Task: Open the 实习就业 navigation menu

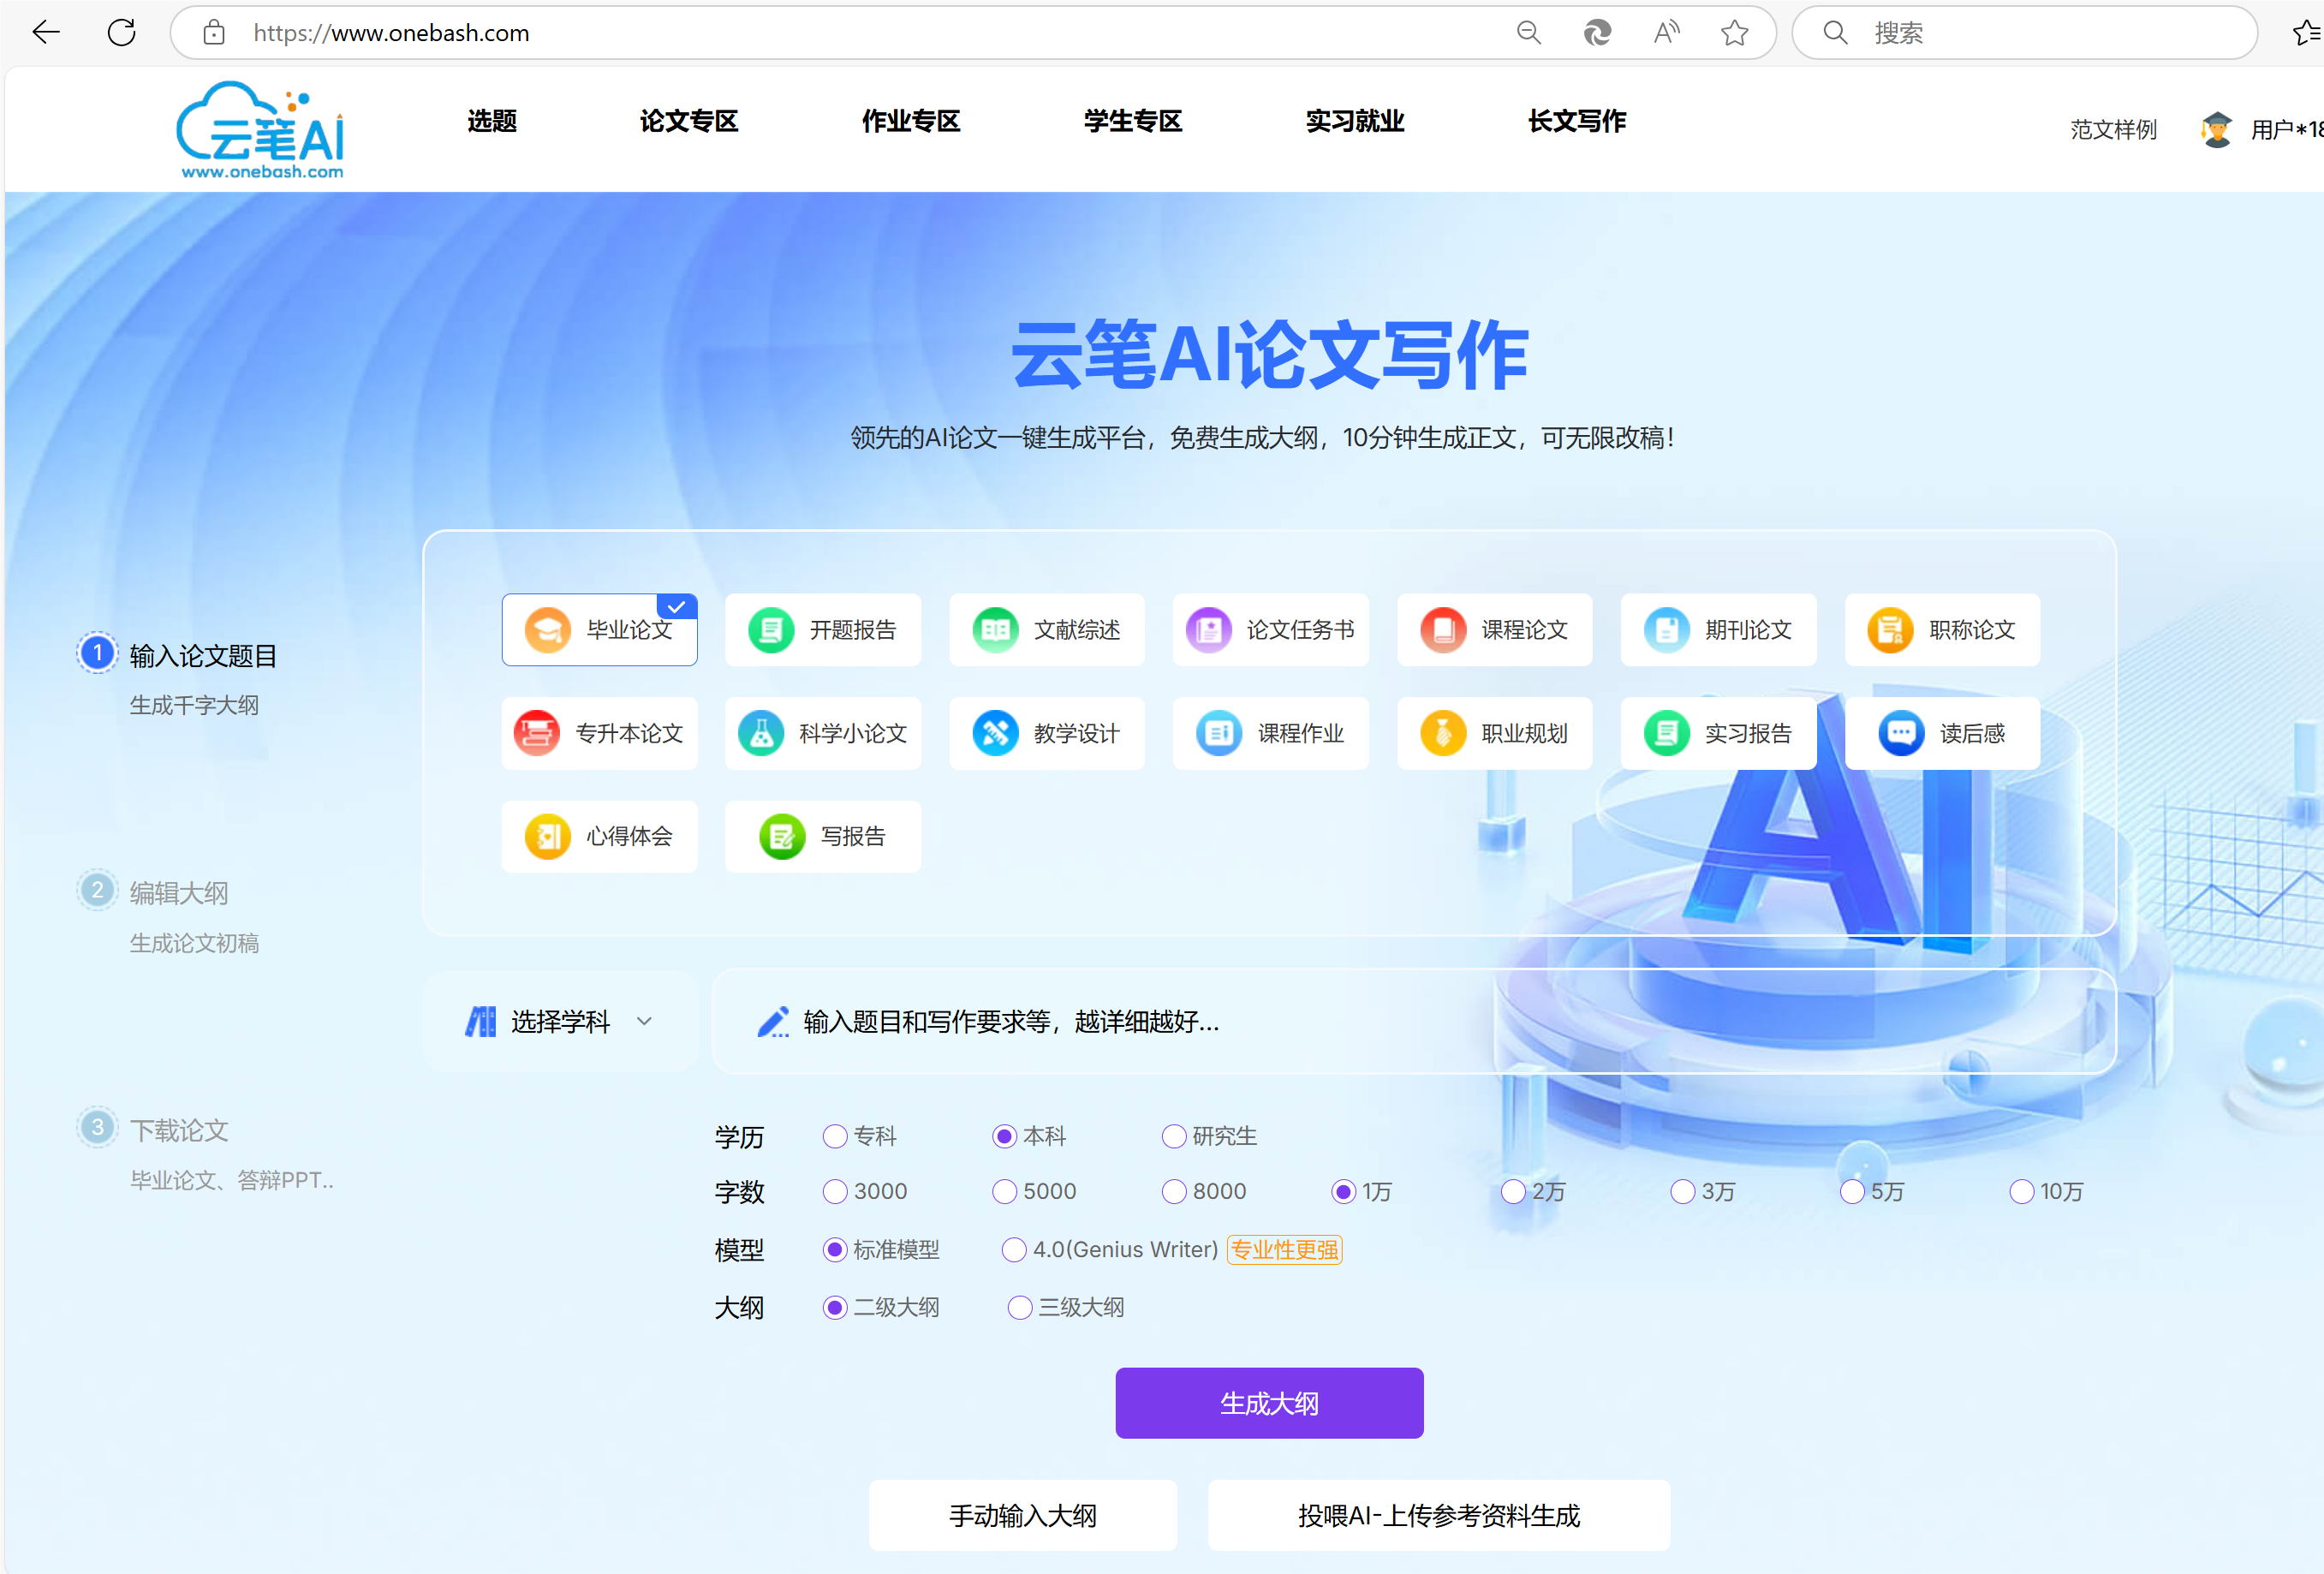Action: point(1354,121)
